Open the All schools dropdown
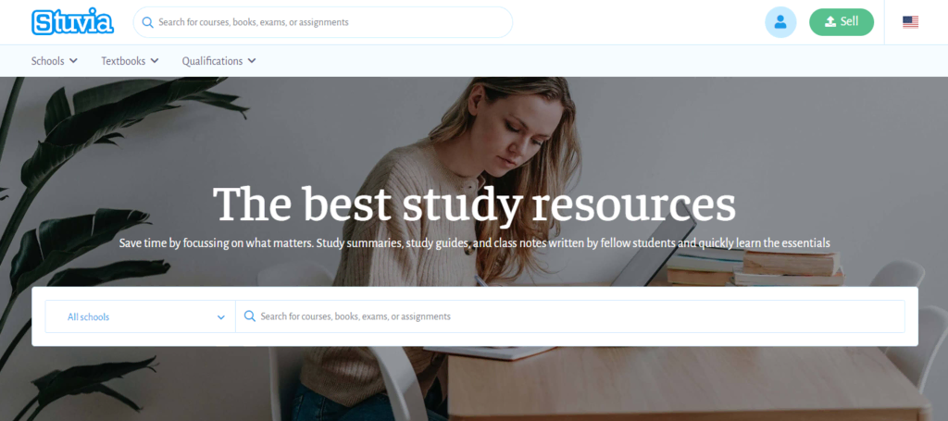Image resolution: width=948 pixels, height=421 pixels. [x=141, y=316]
